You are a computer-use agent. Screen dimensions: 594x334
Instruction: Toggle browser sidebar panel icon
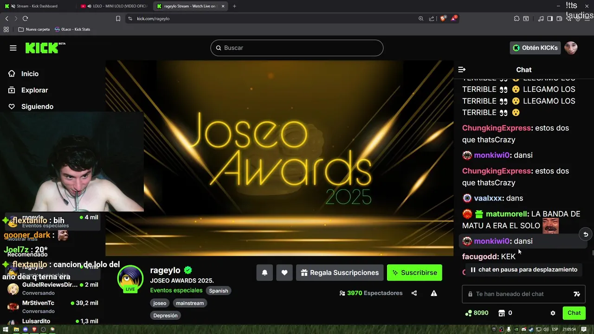coord(550,19)
